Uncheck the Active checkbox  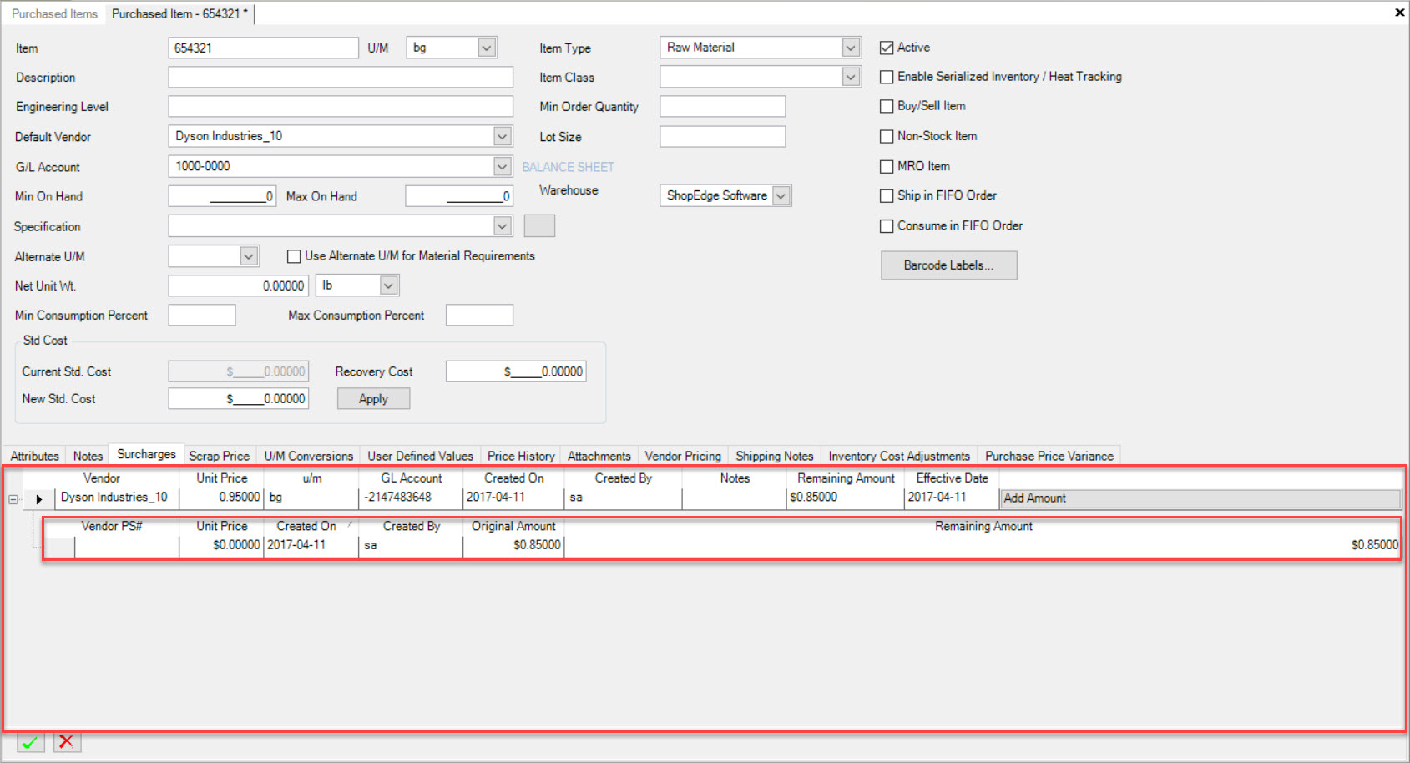pyautogui.click(x=887, y=48)
